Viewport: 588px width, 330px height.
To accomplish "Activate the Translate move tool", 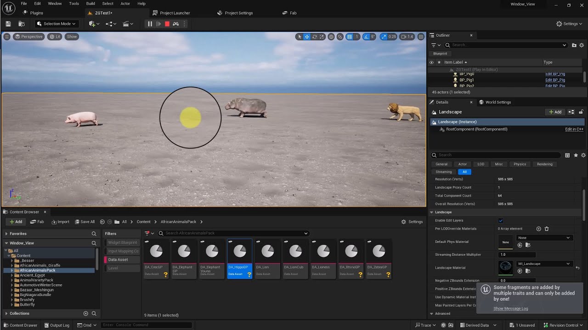I will tap(307, 37).
